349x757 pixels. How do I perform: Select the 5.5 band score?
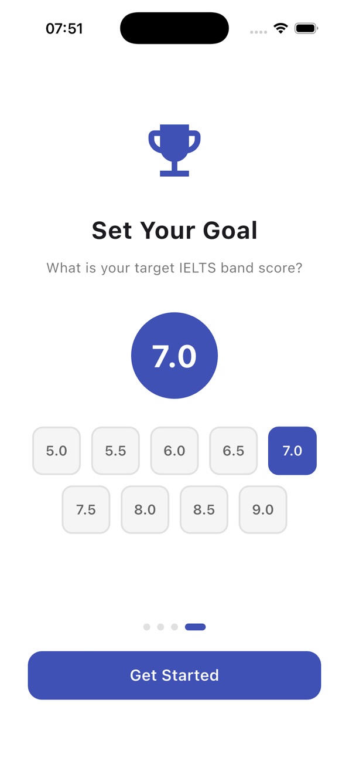[x=115, y=451]
